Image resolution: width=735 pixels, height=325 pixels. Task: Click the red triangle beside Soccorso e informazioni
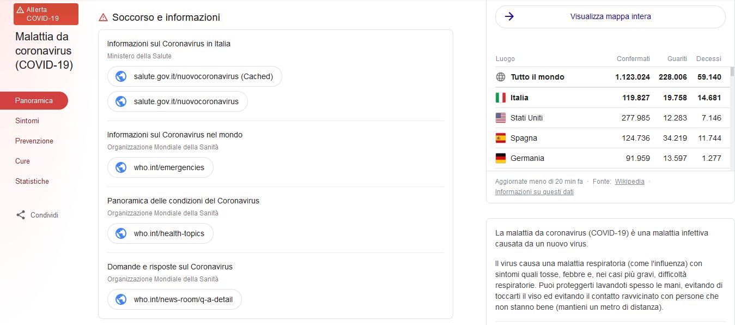(x=103, y=17)
